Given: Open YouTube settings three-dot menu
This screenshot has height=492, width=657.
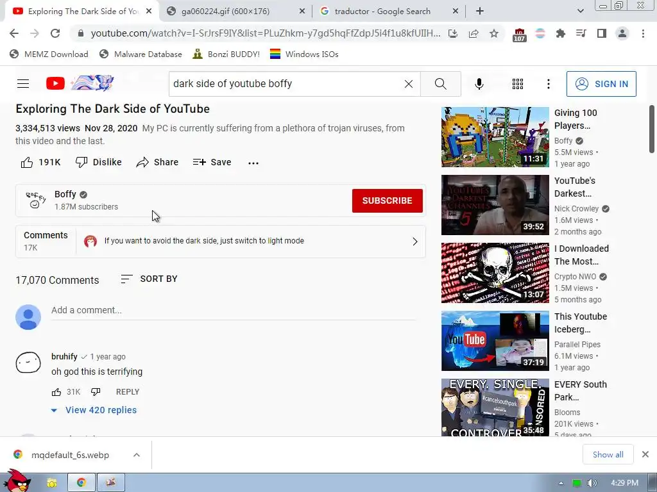Looking at the screenshot, I should [548, 84].
